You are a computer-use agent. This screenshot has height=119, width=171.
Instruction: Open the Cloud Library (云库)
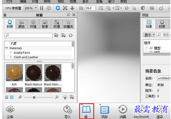pyautogui.click(x=10, y=112)
